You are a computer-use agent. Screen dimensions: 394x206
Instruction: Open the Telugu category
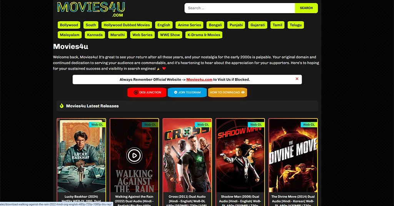[296, 25]
